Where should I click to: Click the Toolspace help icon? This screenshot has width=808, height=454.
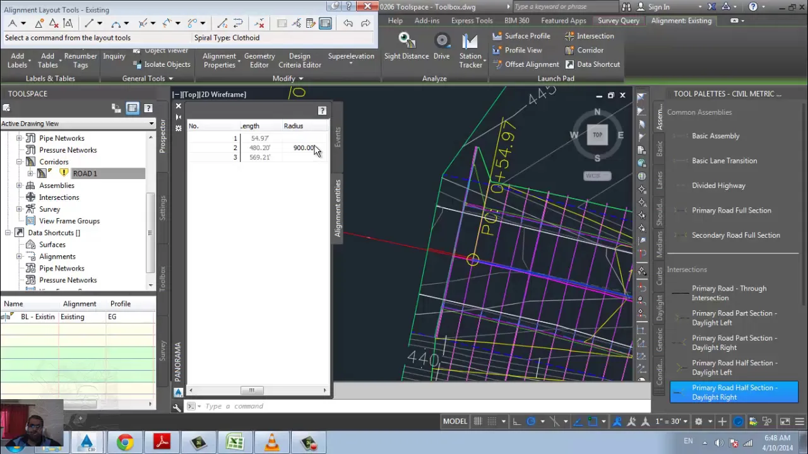148,108
